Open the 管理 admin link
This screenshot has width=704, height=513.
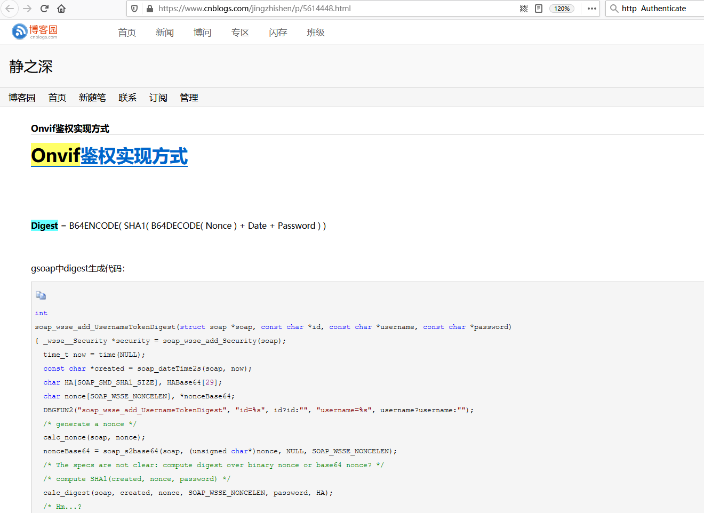coord(189,98)
